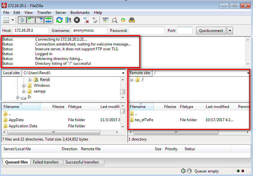Image resolution: width=253 pixels, height=176 pixels.
Task: Select the xampp folder in local tree
Action: 39,91
